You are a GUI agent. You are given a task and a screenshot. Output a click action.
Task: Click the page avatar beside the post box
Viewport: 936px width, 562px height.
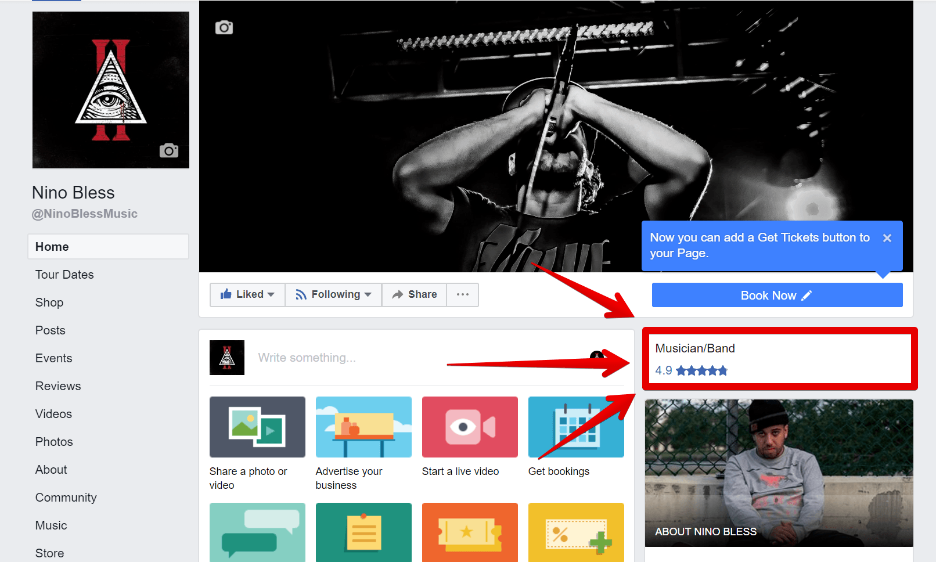(227, 358)
